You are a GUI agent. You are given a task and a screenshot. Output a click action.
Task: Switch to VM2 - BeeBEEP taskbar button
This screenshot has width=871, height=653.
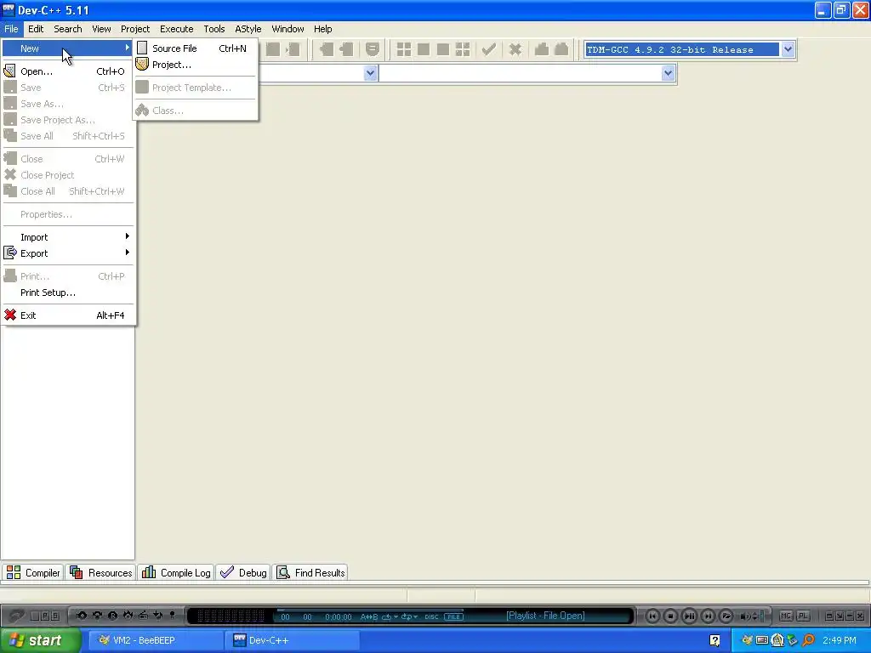click(x=155, y=640)
